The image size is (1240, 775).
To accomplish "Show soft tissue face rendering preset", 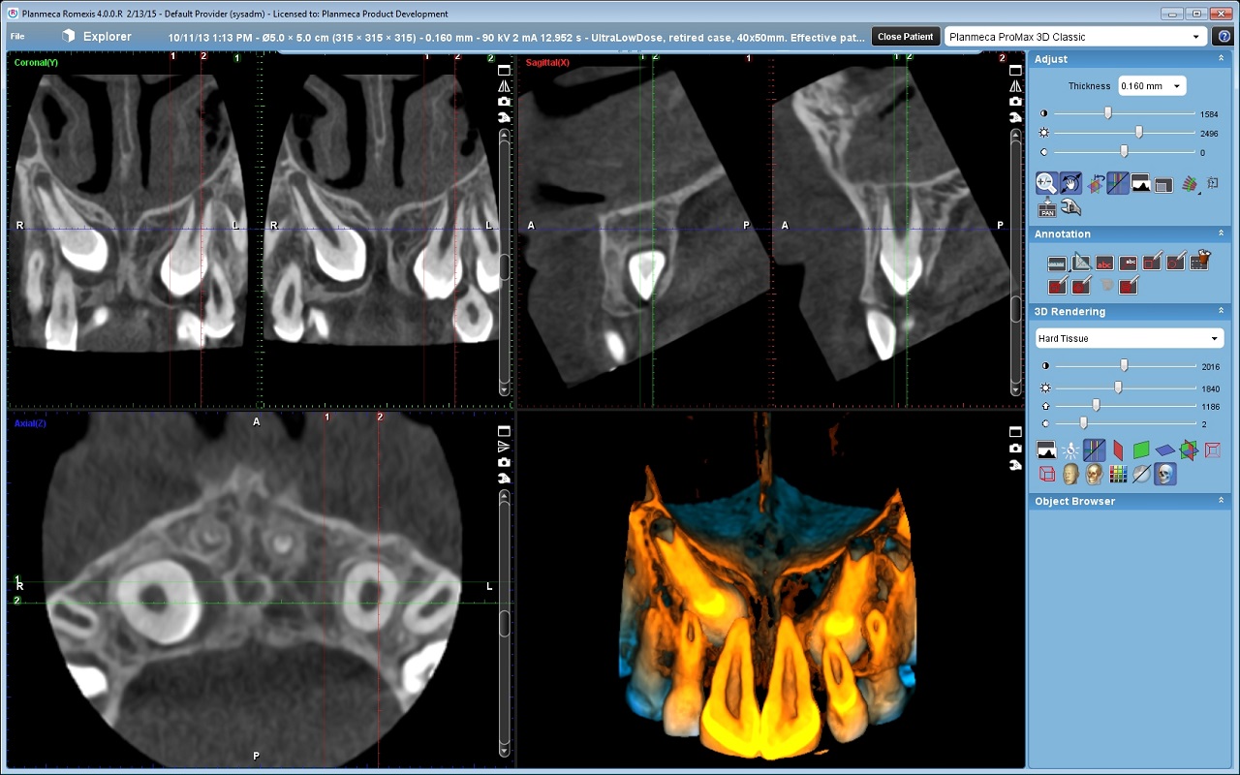I will pyautogui.click(x=1070, y=474).
